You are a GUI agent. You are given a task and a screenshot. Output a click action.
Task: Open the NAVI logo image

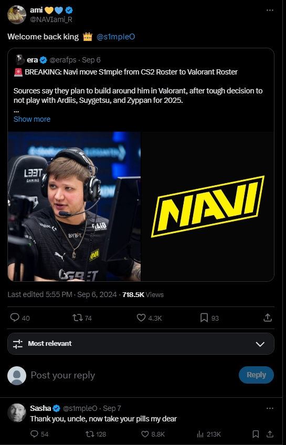coord(208,206)
